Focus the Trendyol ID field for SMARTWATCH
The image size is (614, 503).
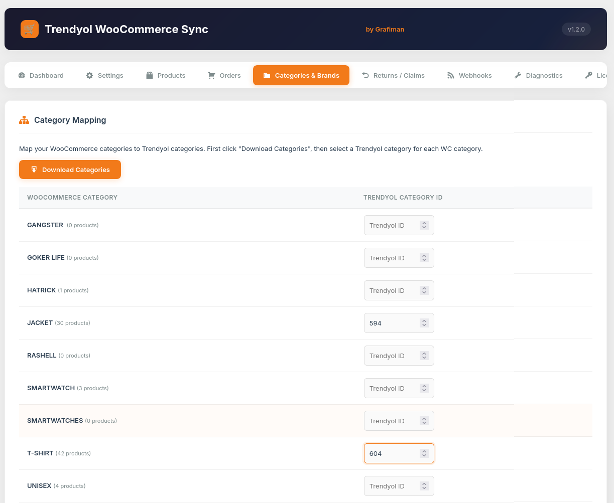pos(399,388)
